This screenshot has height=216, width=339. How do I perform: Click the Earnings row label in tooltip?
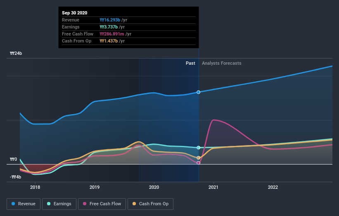coord(71,27)
